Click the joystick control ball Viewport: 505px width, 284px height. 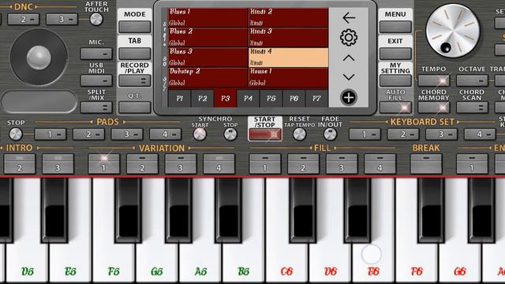click(39, 58)
